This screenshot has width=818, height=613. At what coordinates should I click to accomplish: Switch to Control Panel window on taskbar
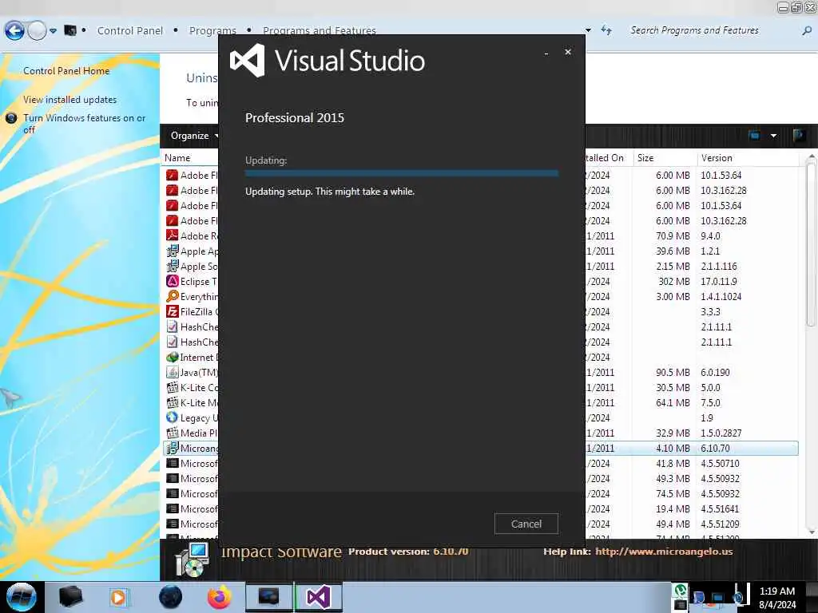pyautogui.click(x=269, y=597)
